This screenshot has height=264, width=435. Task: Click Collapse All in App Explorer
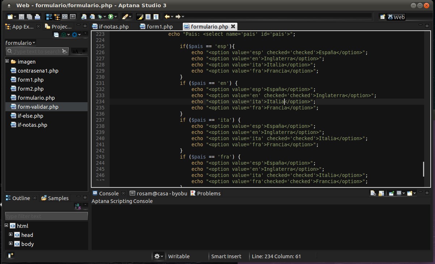coord(56,35)
